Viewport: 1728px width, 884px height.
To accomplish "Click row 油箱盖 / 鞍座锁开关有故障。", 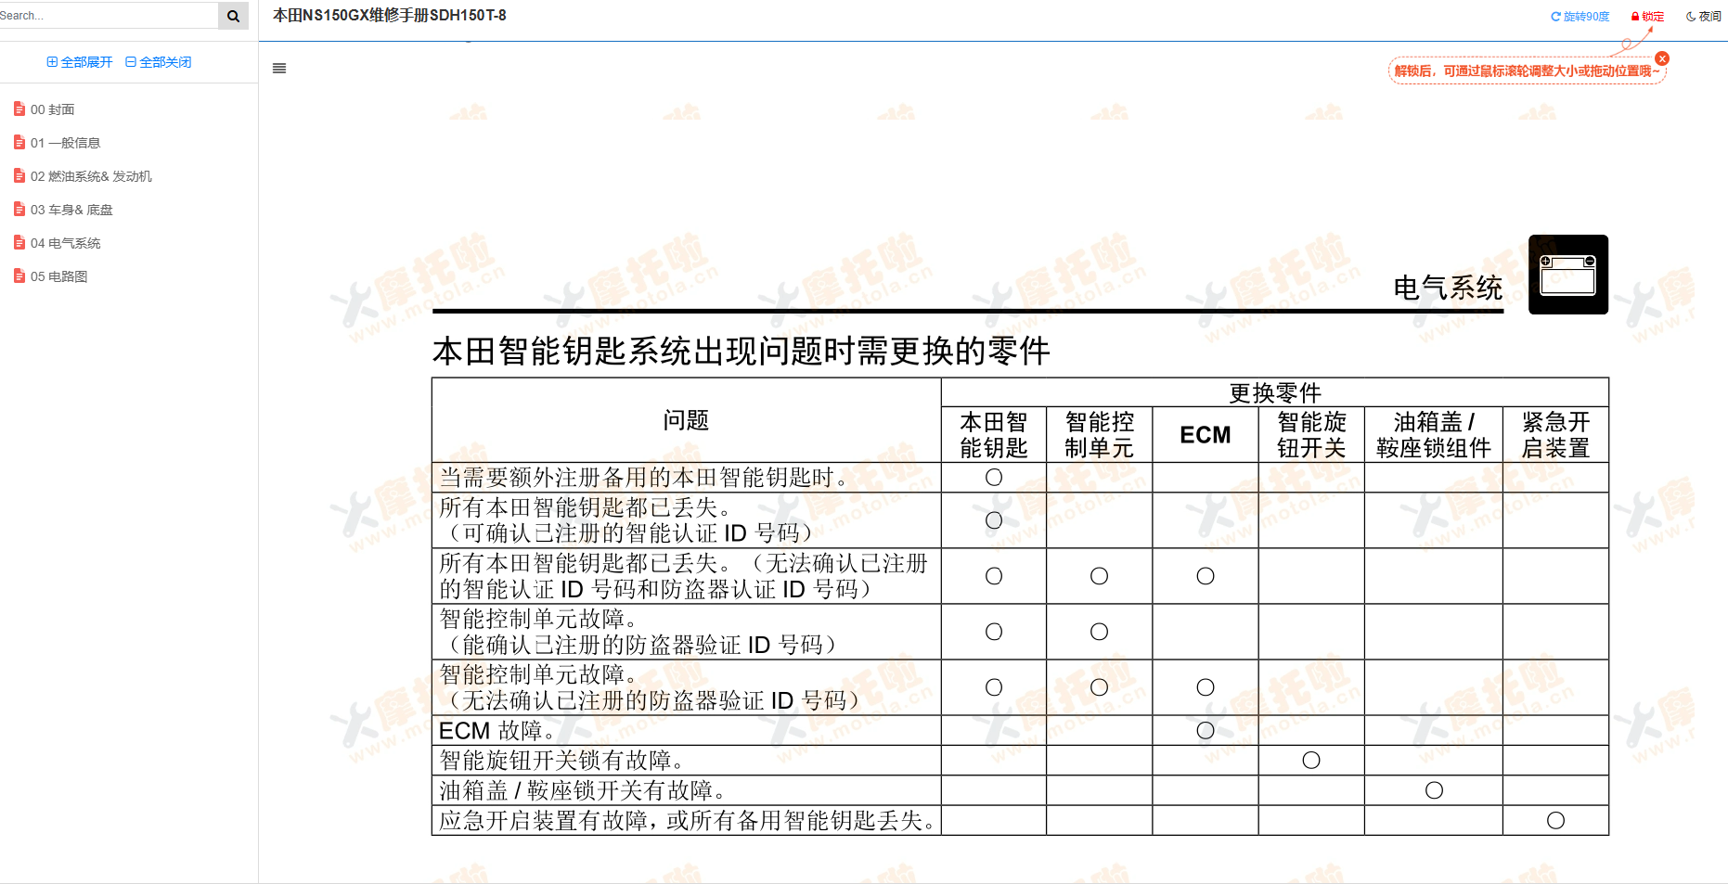I will pyautogui.click(x=1020, y=790).
